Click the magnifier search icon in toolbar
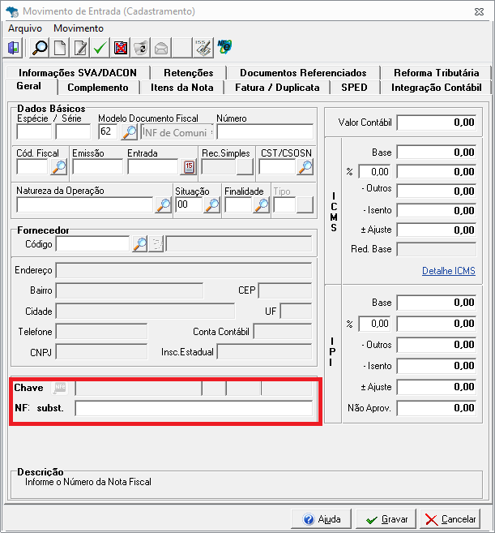This screenshot has height=533, width=495. click(x=39, y=48)
